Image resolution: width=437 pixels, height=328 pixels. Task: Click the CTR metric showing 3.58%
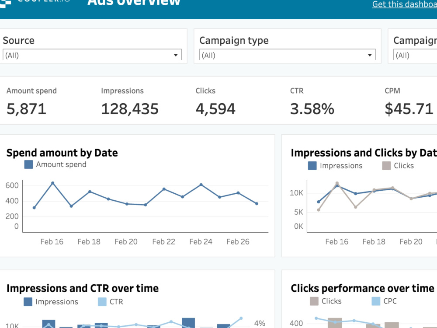[x=312, y=109]
